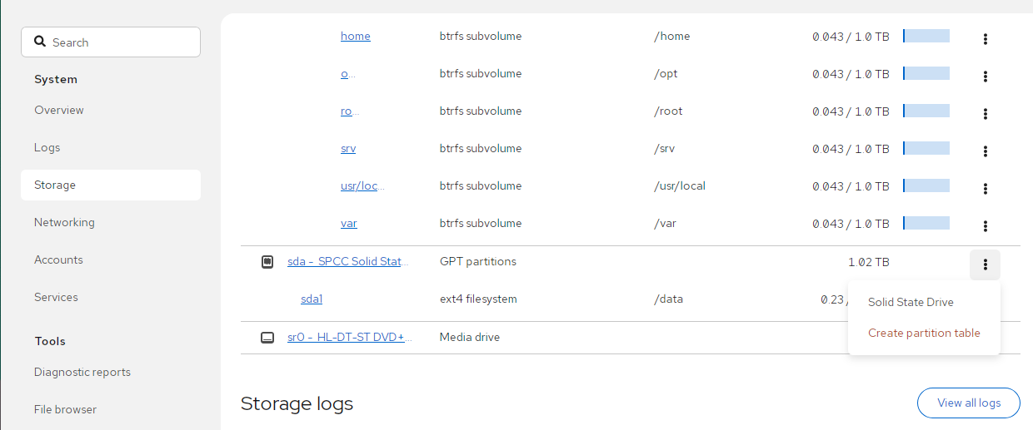Open the home subvolume link
1033x430 pixels.
pos(355,37)
